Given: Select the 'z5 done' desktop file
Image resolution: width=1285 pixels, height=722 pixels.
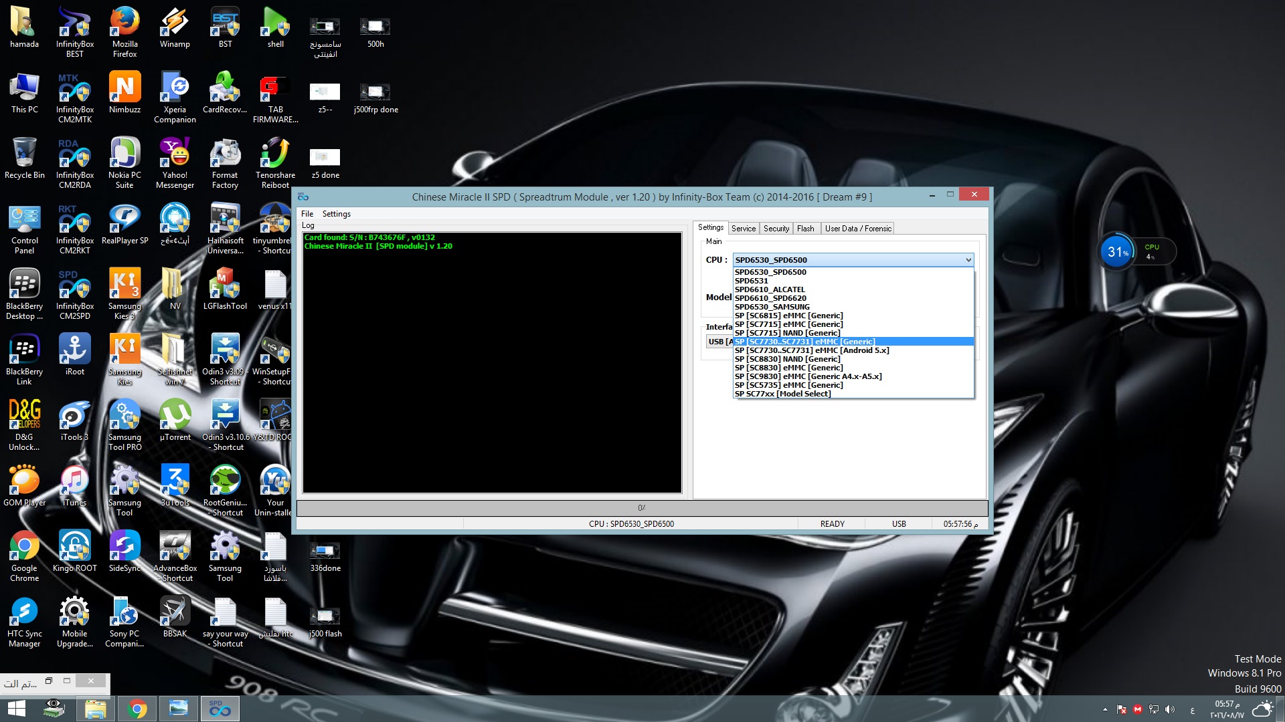Looking at the screenshot, I should click(x=325, y=163).
